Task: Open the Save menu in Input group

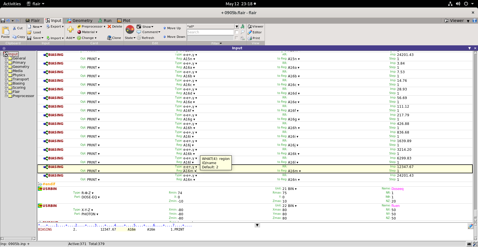Action: click(x=36, y=38)
